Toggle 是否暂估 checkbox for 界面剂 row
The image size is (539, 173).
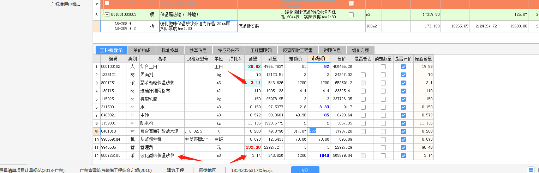click(x=363, y=75)
